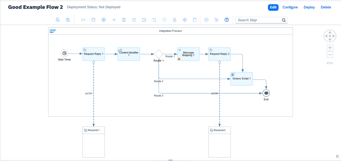The width and height of the screenshot is (341, 161).
Task: Zoom in with the plus button
Action: tap(330, 48)
